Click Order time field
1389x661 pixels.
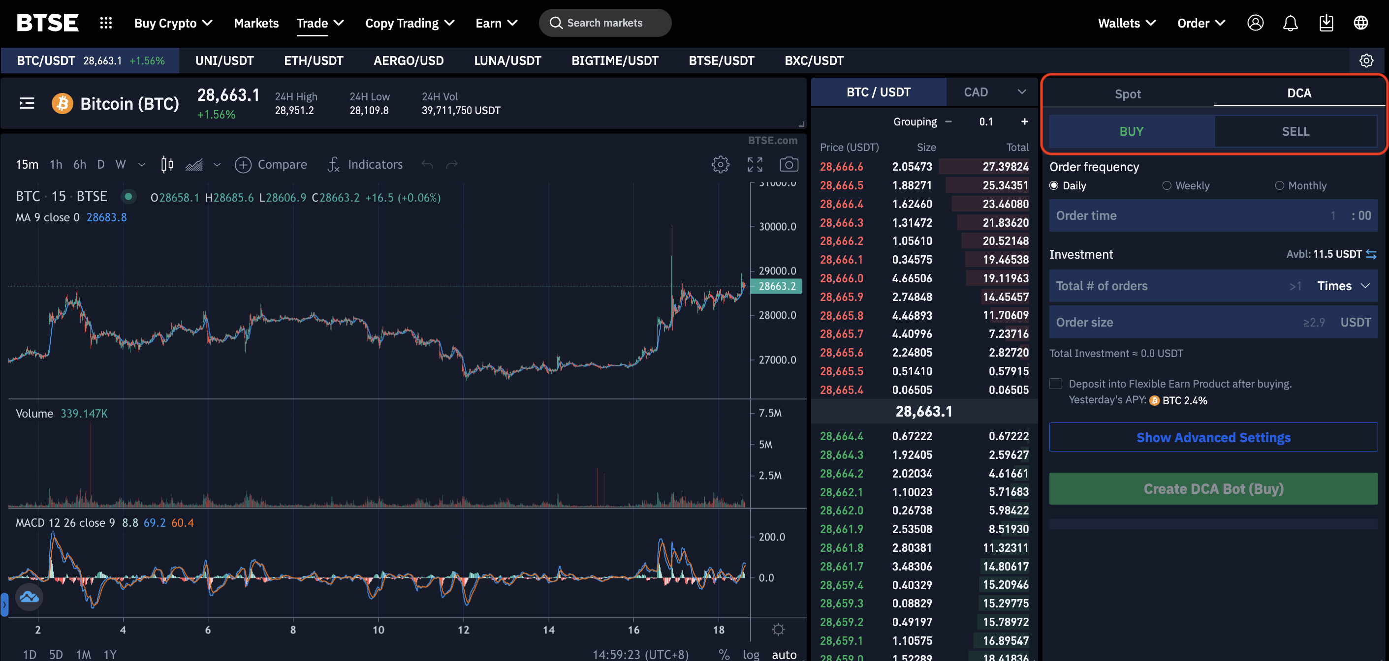coord(1213,215)
